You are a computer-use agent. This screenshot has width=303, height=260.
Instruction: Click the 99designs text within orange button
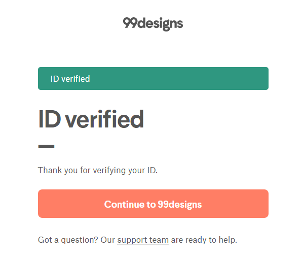pos(180,205)
